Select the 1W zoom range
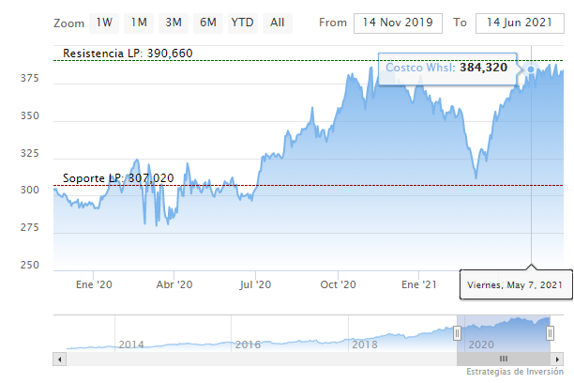 pos(105,22)
